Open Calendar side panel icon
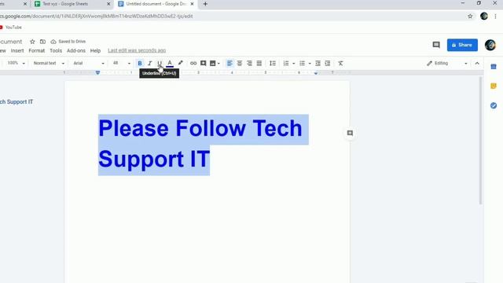This screenshot has width=503, height=283. 494,67
